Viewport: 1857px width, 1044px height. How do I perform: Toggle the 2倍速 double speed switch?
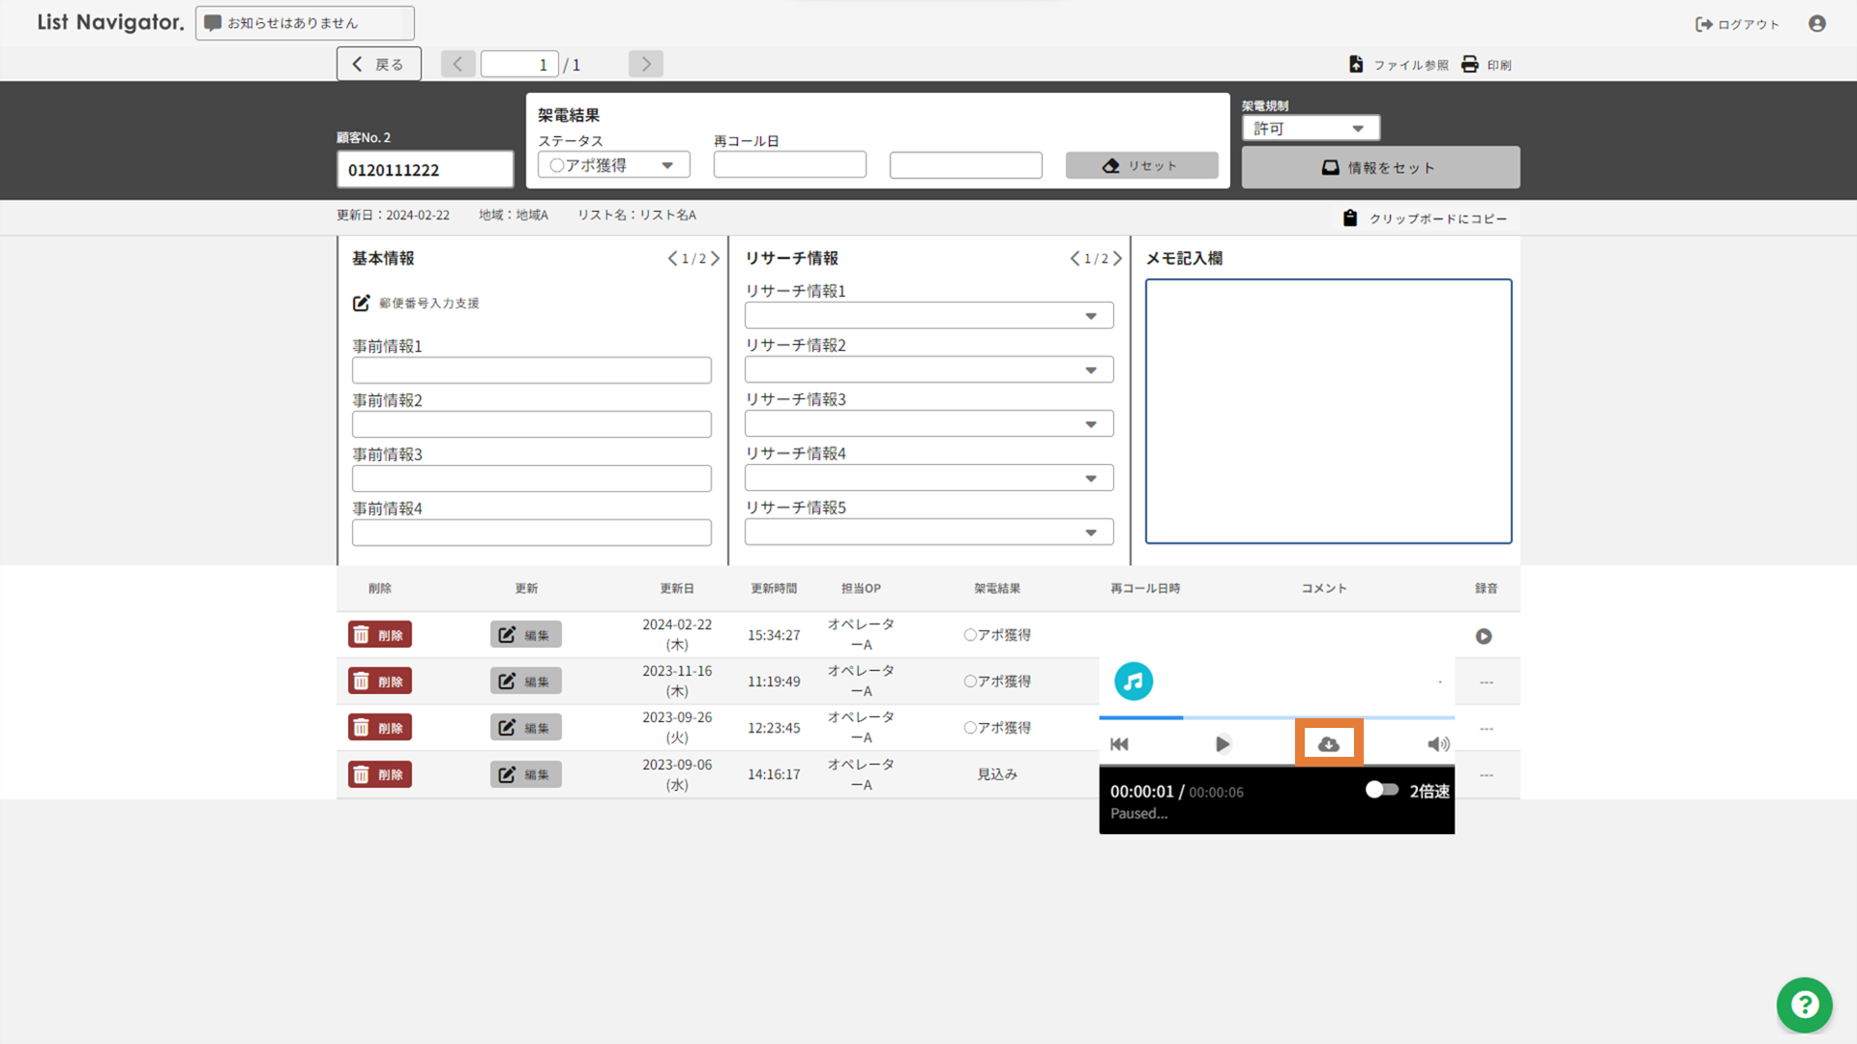tap(1381, 790)
